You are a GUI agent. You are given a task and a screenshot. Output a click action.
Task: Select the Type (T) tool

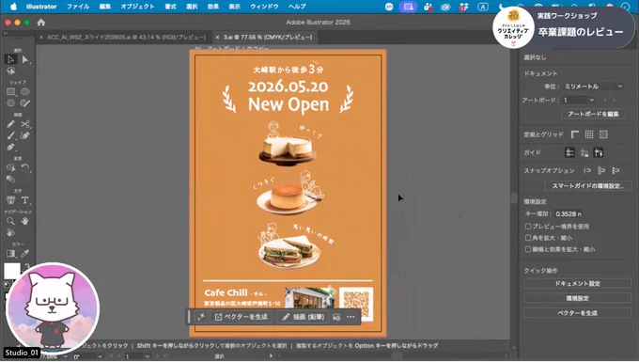(x=25, y=200)
